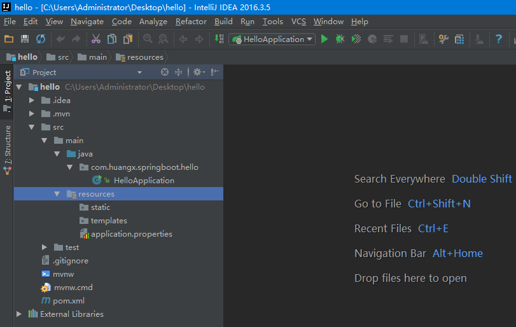This screenshot has width=516, height=327.
Task: Hide the Project panel with hide icon
Action: [x=215, y=72]
